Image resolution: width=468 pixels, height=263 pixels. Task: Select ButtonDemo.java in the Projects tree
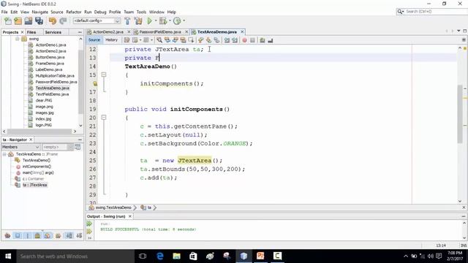pos(50,57)
